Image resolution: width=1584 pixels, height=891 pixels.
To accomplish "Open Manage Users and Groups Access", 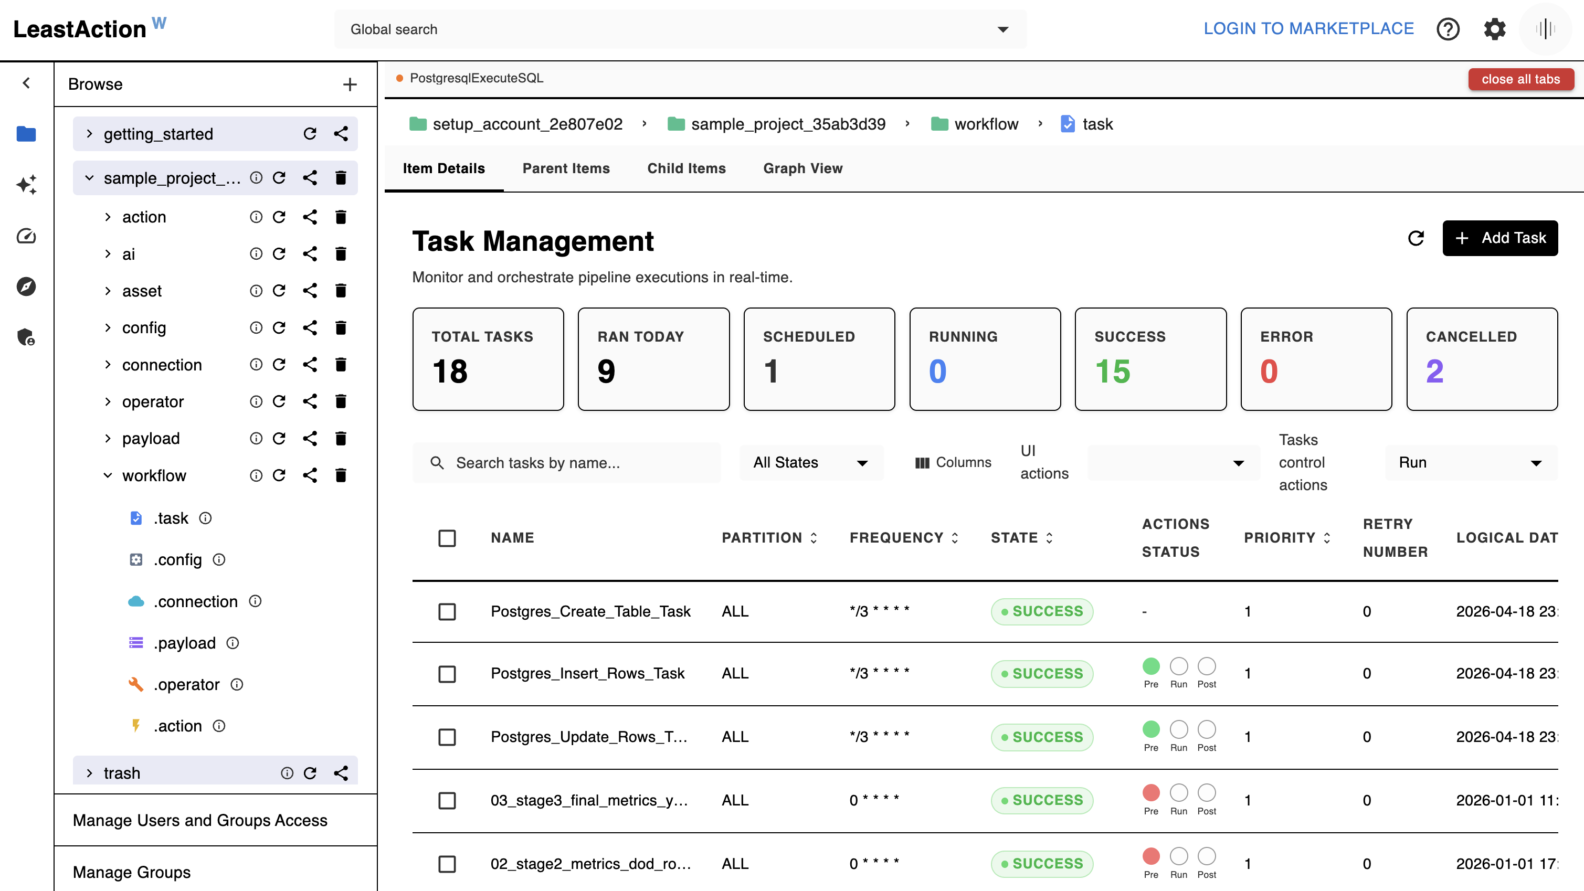I will [x=200, y=820].
